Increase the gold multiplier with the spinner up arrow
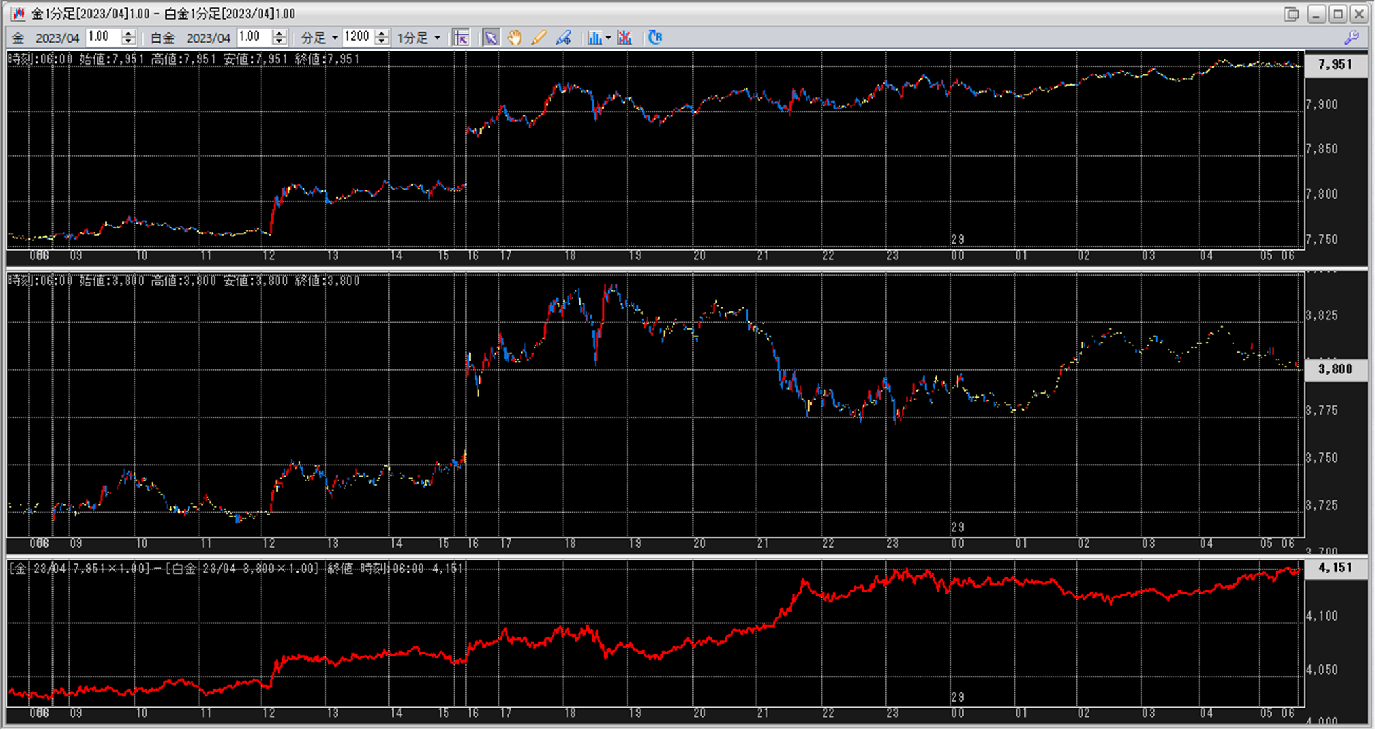 click(128, 33)
